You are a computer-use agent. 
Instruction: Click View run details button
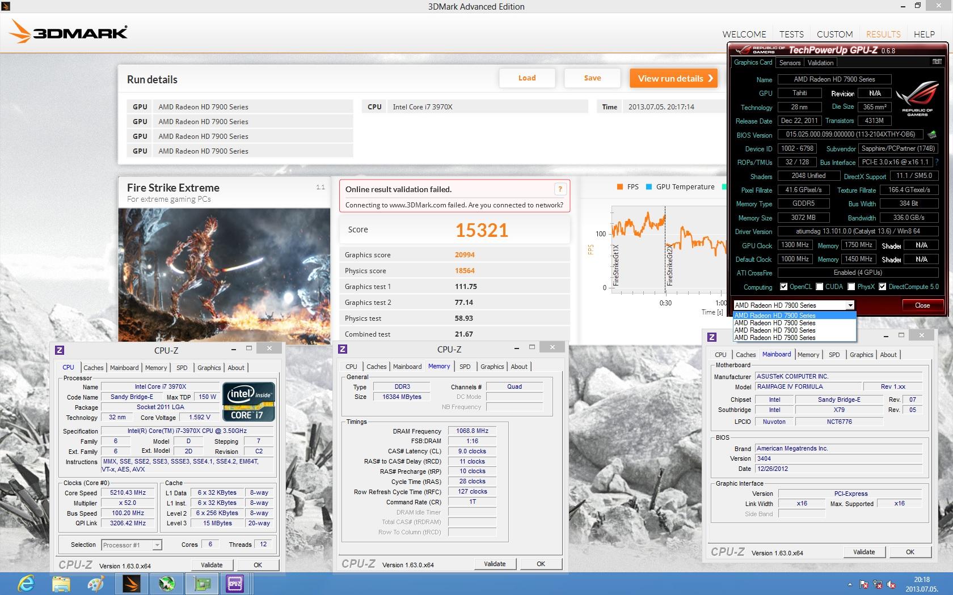point(674,78)
